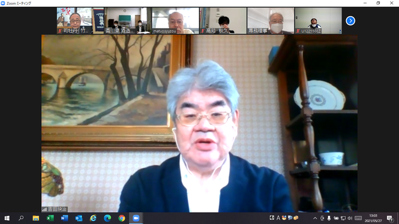Switch to Zoom taskbar icon
The height and width of the screenshot is (224, 399).
tap(136, 218)
